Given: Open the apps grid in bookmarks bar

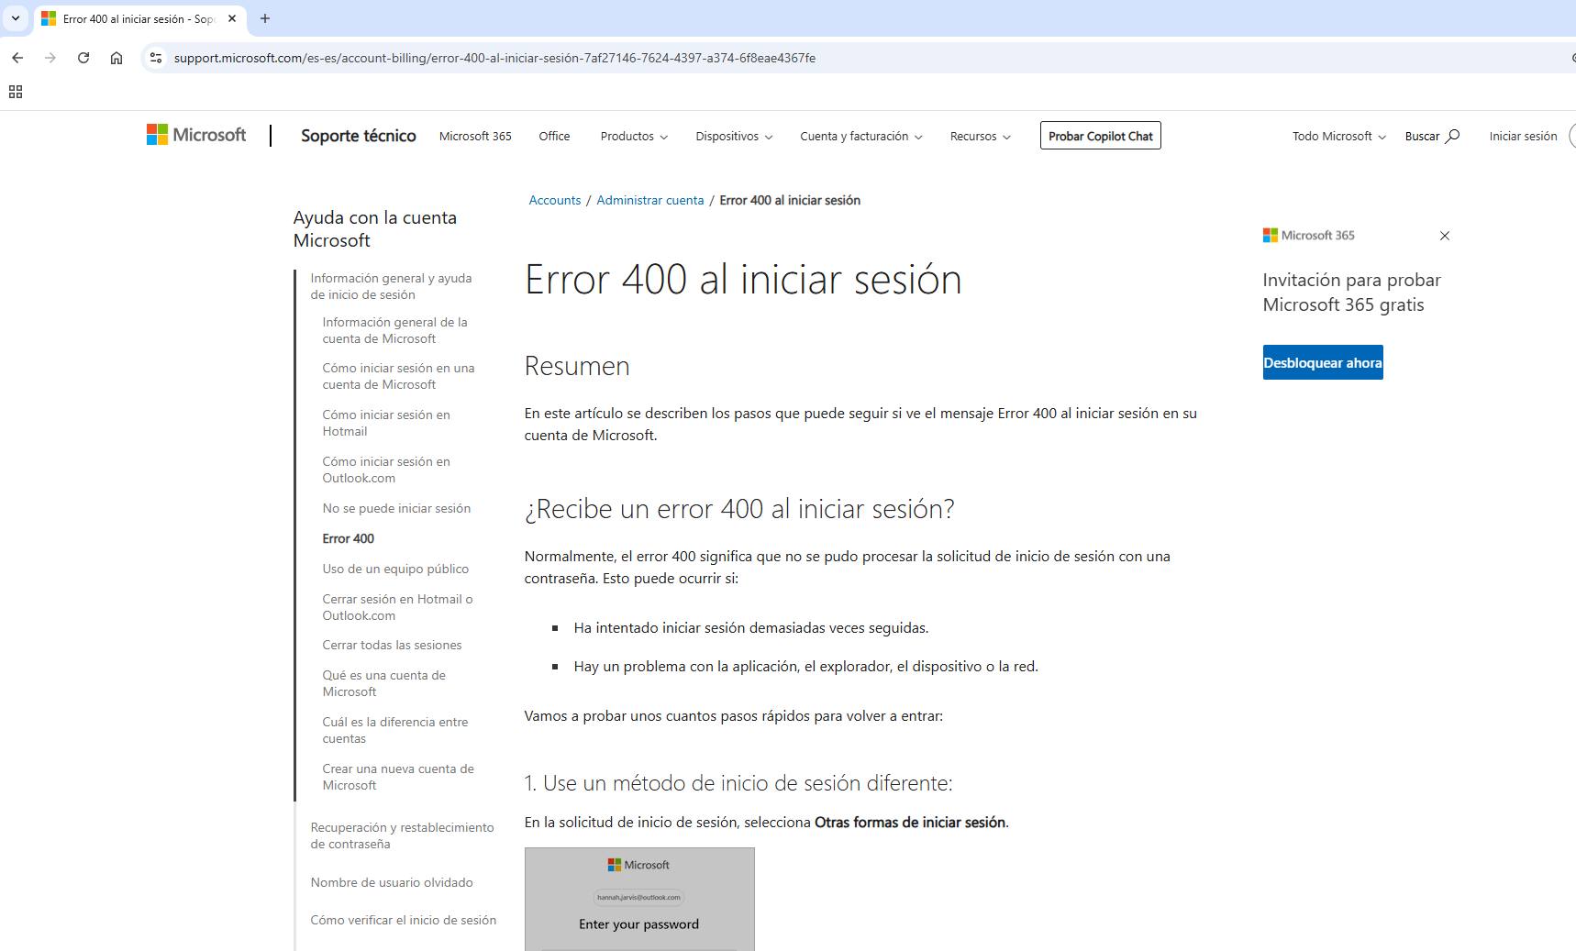Looking at the screenshot, I should pyautogui.click(x=16, y=92).
